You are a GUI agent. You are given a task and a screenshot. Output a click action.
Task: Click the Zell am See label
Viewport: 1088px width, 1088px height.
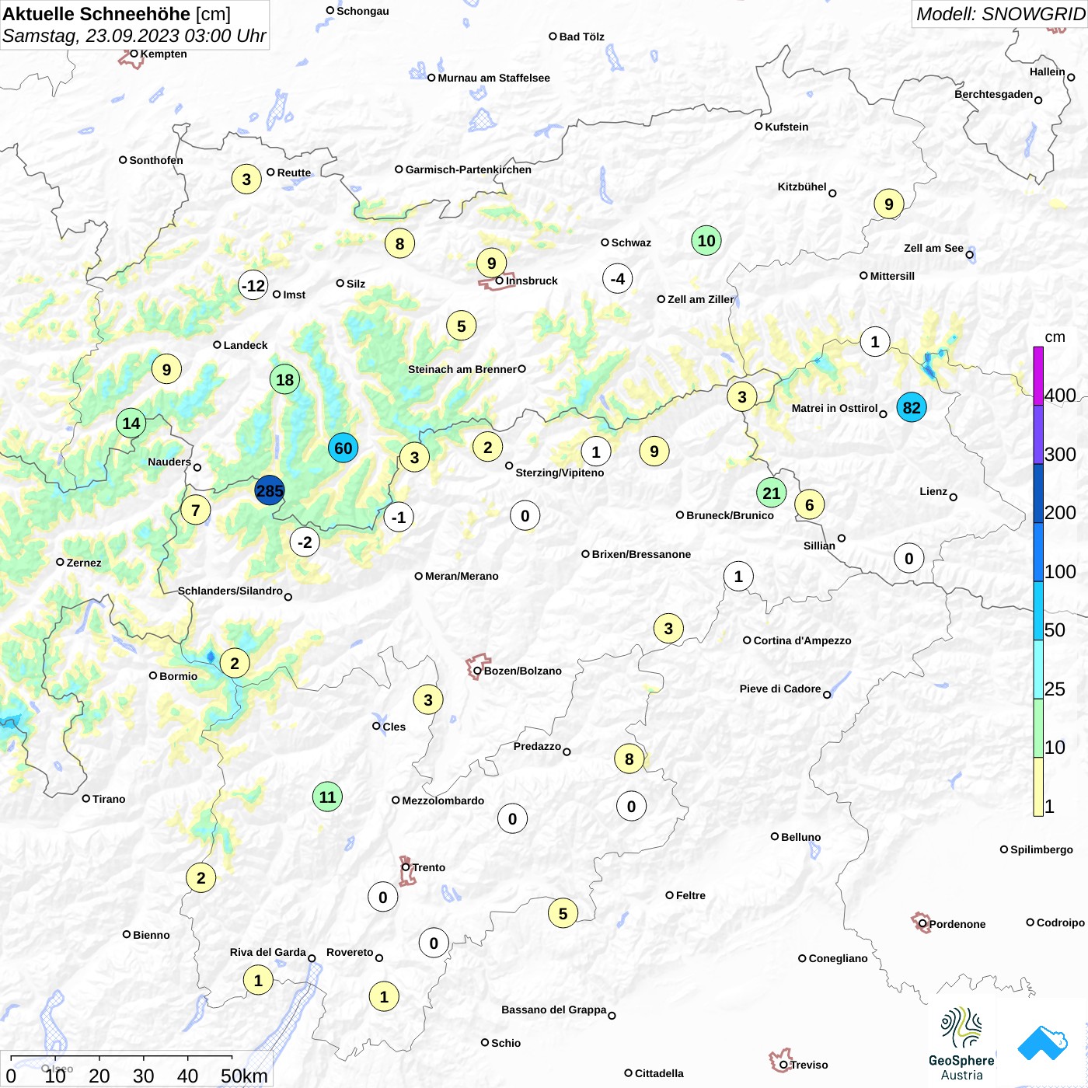click(933, 248)
